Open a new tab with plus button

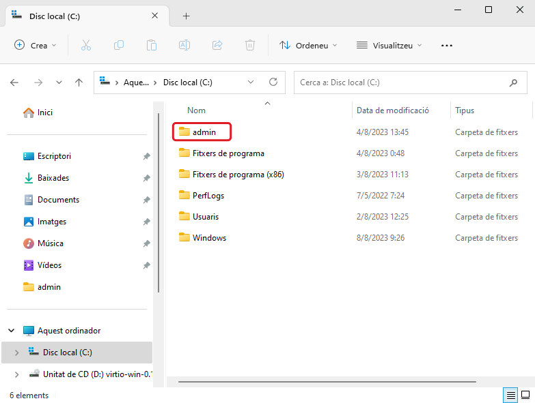[x=186, y=16]
